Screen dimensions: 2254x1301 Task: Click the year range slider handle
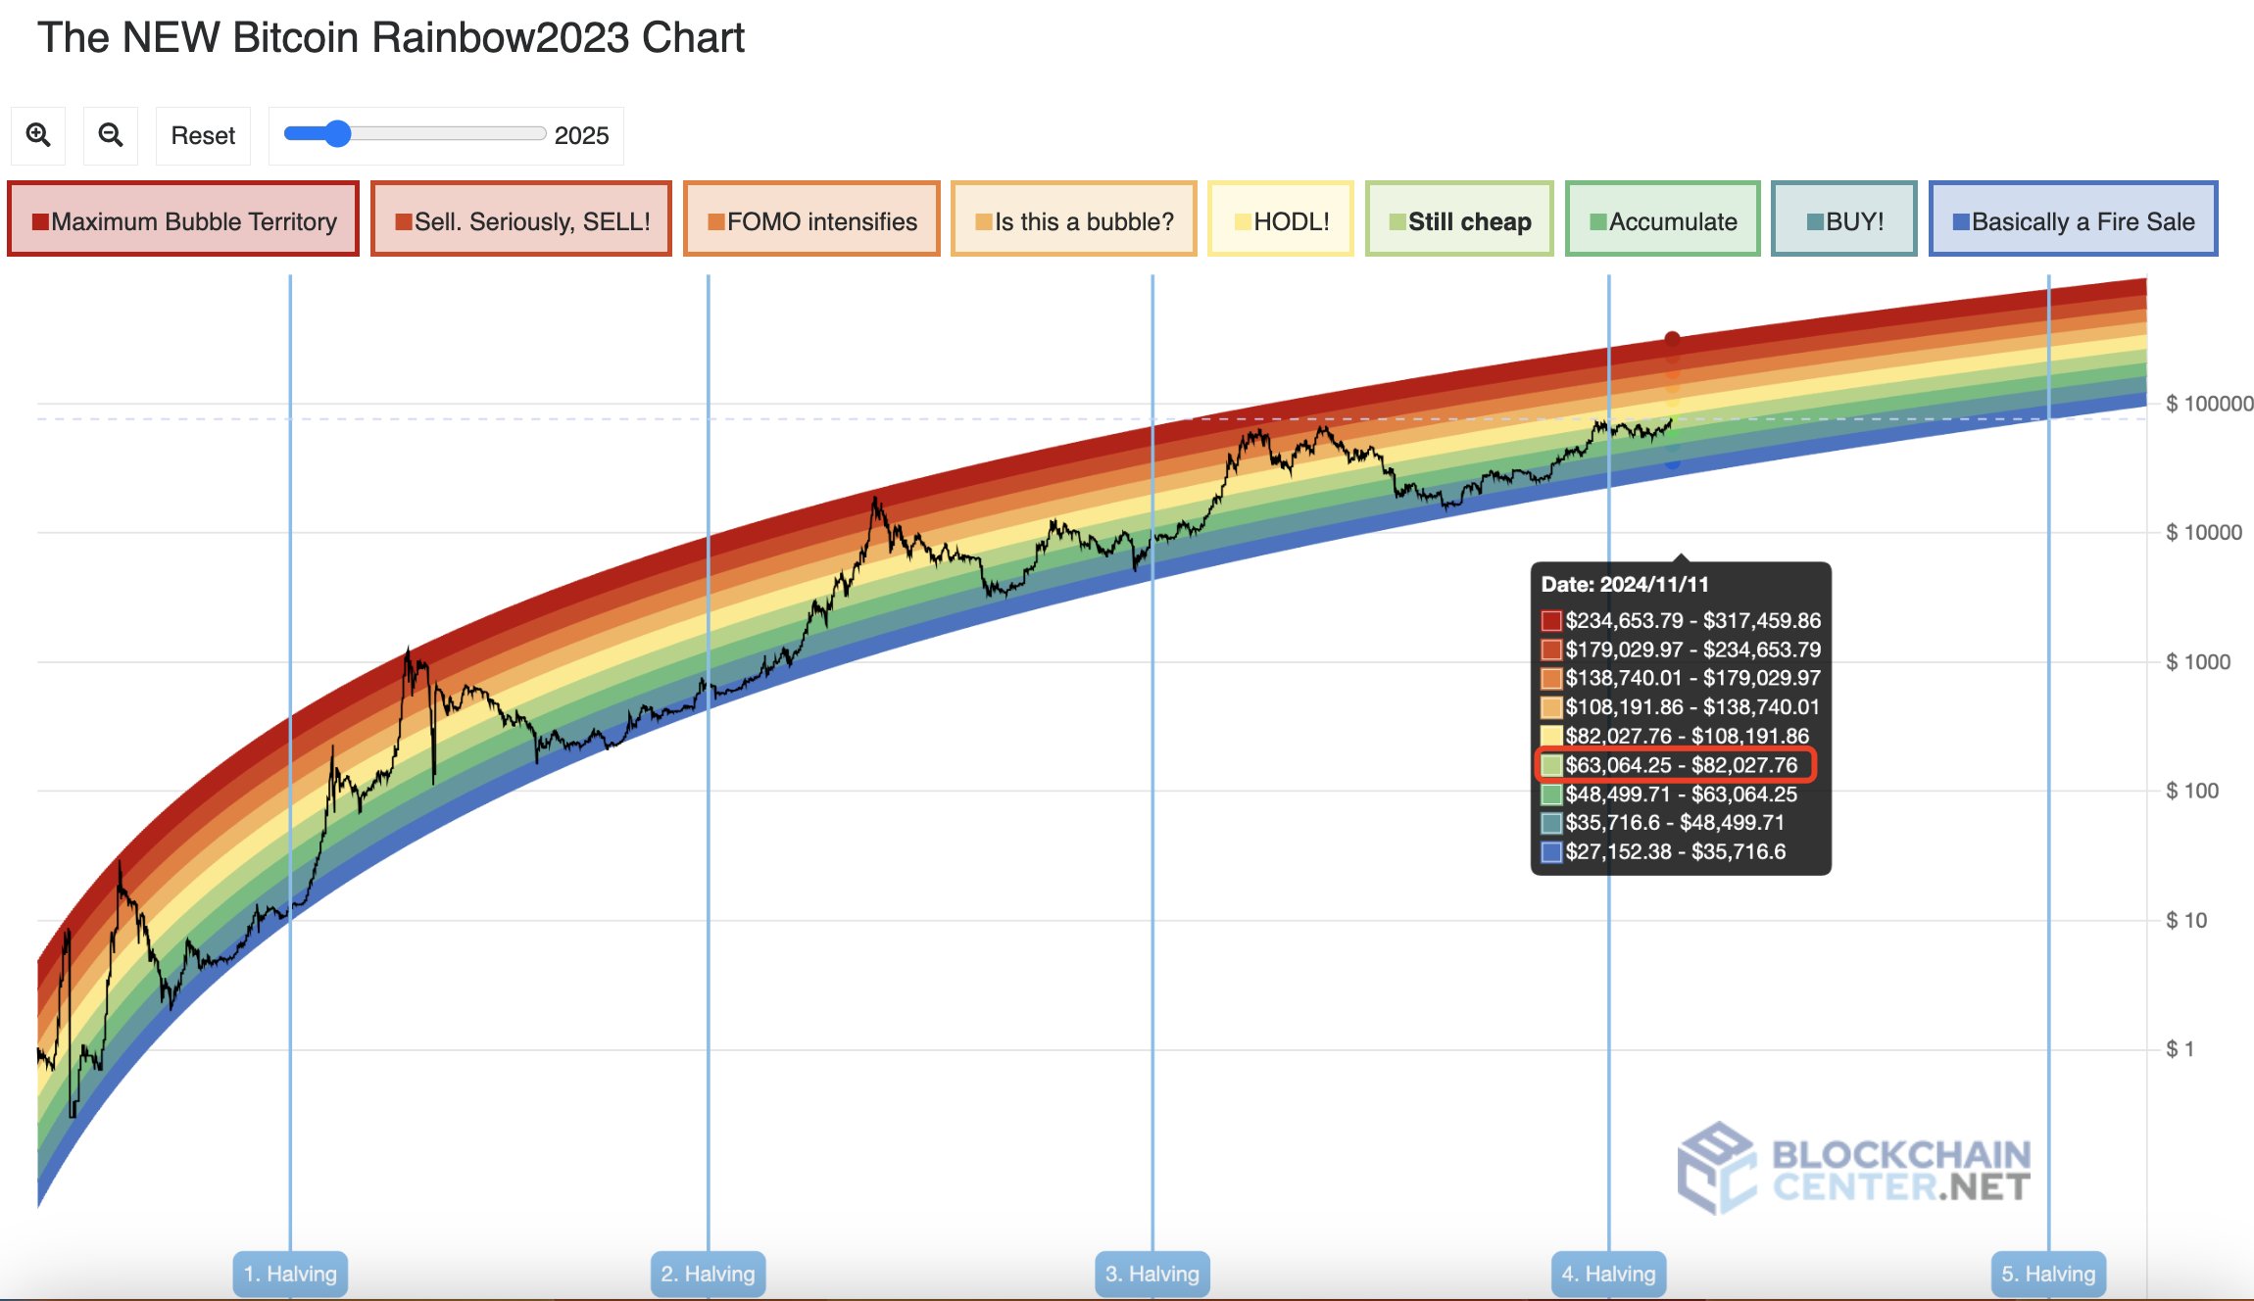tap(337, 133)
